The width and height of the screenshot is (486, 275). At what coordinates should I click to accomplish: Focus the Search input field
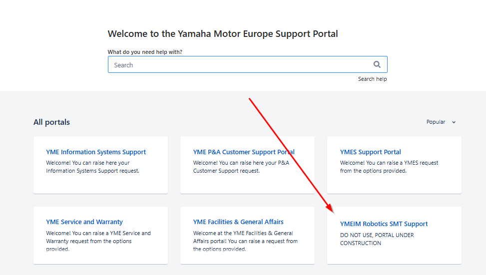(x=247, y=64)
